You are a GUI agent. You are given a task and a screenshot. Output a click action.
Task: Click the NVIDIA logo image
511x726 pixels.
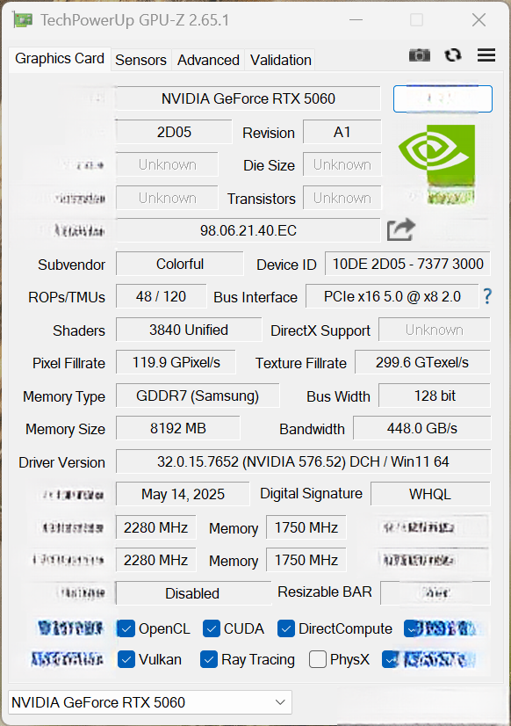[437, 163]
